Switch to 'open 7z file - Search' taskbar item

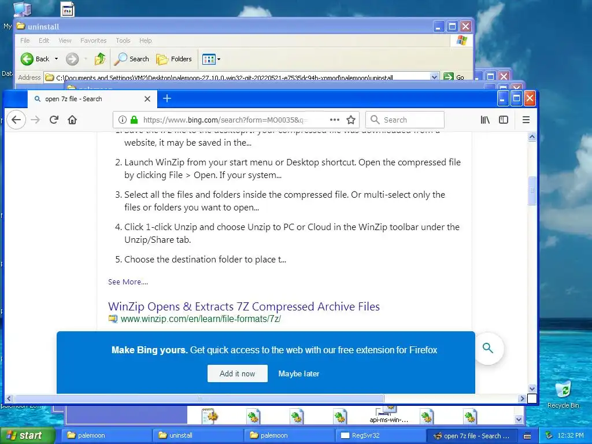(471, 435)
